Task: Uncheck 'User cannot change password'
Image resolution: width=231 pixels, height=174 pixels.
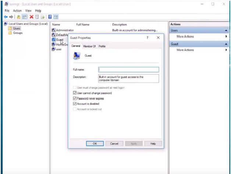Action: (75, 93)
